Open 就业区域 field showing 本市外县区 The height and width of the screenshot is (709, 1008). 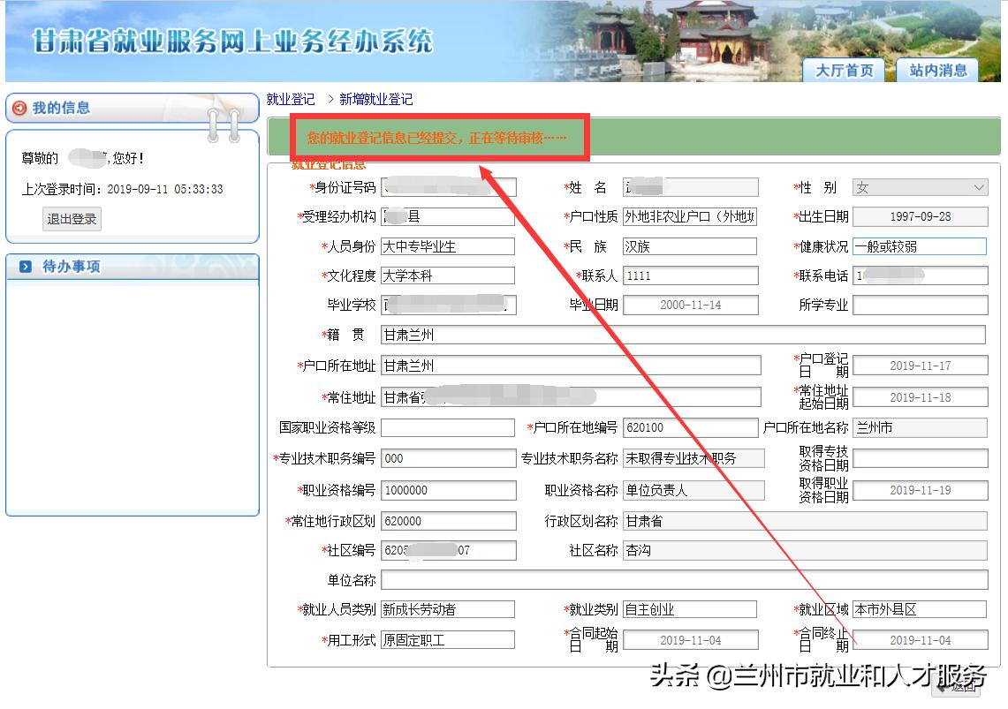pos(920,609)
